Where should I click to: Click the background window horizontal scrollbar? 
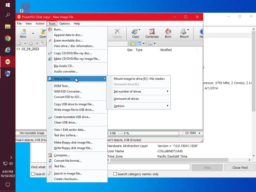[169, 160]
